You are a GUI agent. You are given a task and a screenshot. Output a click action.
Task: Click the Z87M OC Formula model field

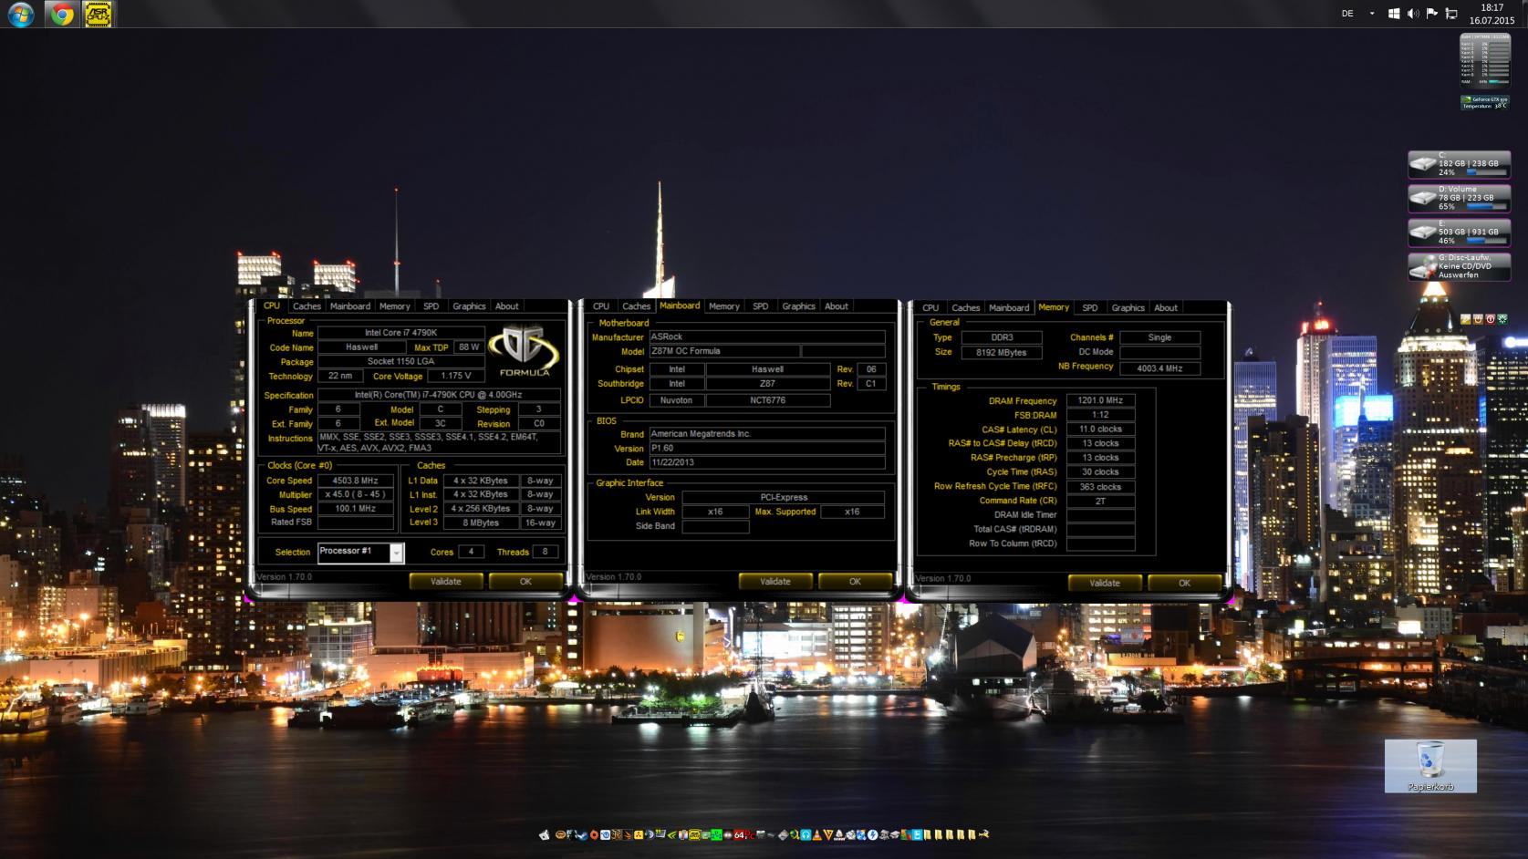(724, 351)
